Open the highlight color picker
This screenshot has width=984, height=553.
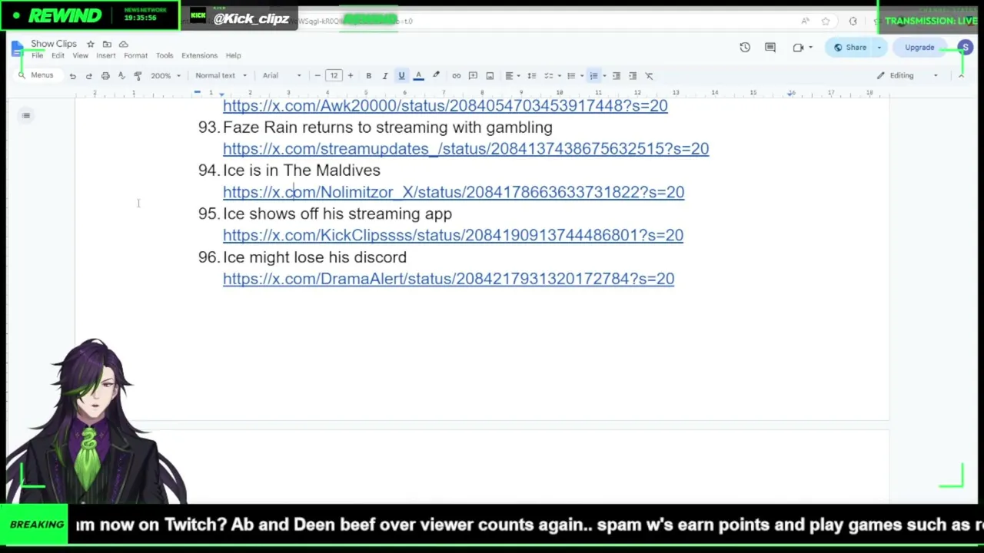(x=436, y=75)
